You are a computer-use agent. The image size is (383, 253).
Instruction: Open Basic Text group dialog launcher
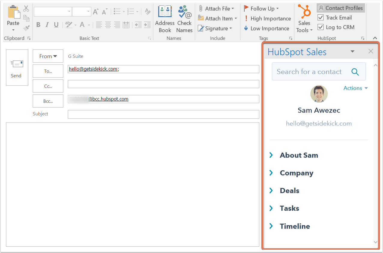(149, 38)
